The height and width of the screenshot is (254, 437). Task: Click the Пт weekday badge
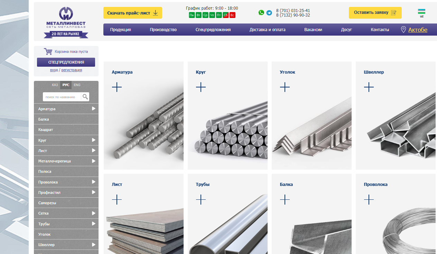219,15
